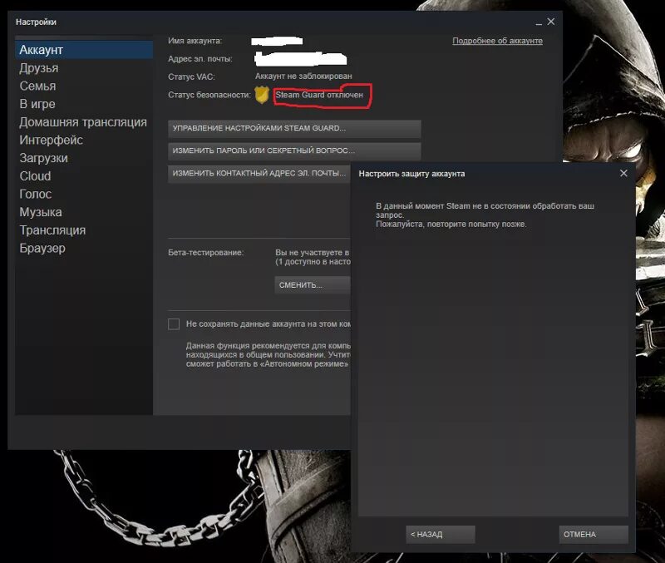665x563 pixels.
Task: Toggle Не сохранять данные аккаунта checkbox
Action: coord(174,324)
